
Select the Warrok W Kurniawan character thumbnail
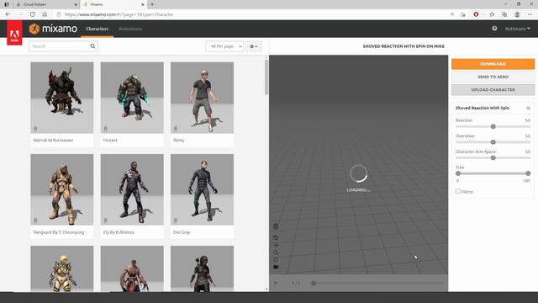click(61, 98)
